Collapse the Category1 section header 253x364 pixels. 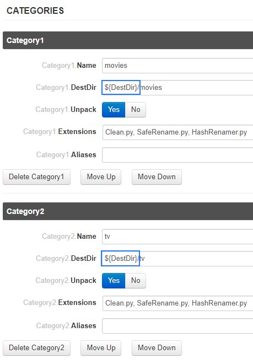(x=128, y=40)
